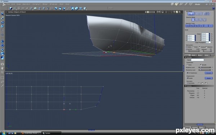
Task: Select the rotate tool in left sidebar
Action: 3,22
